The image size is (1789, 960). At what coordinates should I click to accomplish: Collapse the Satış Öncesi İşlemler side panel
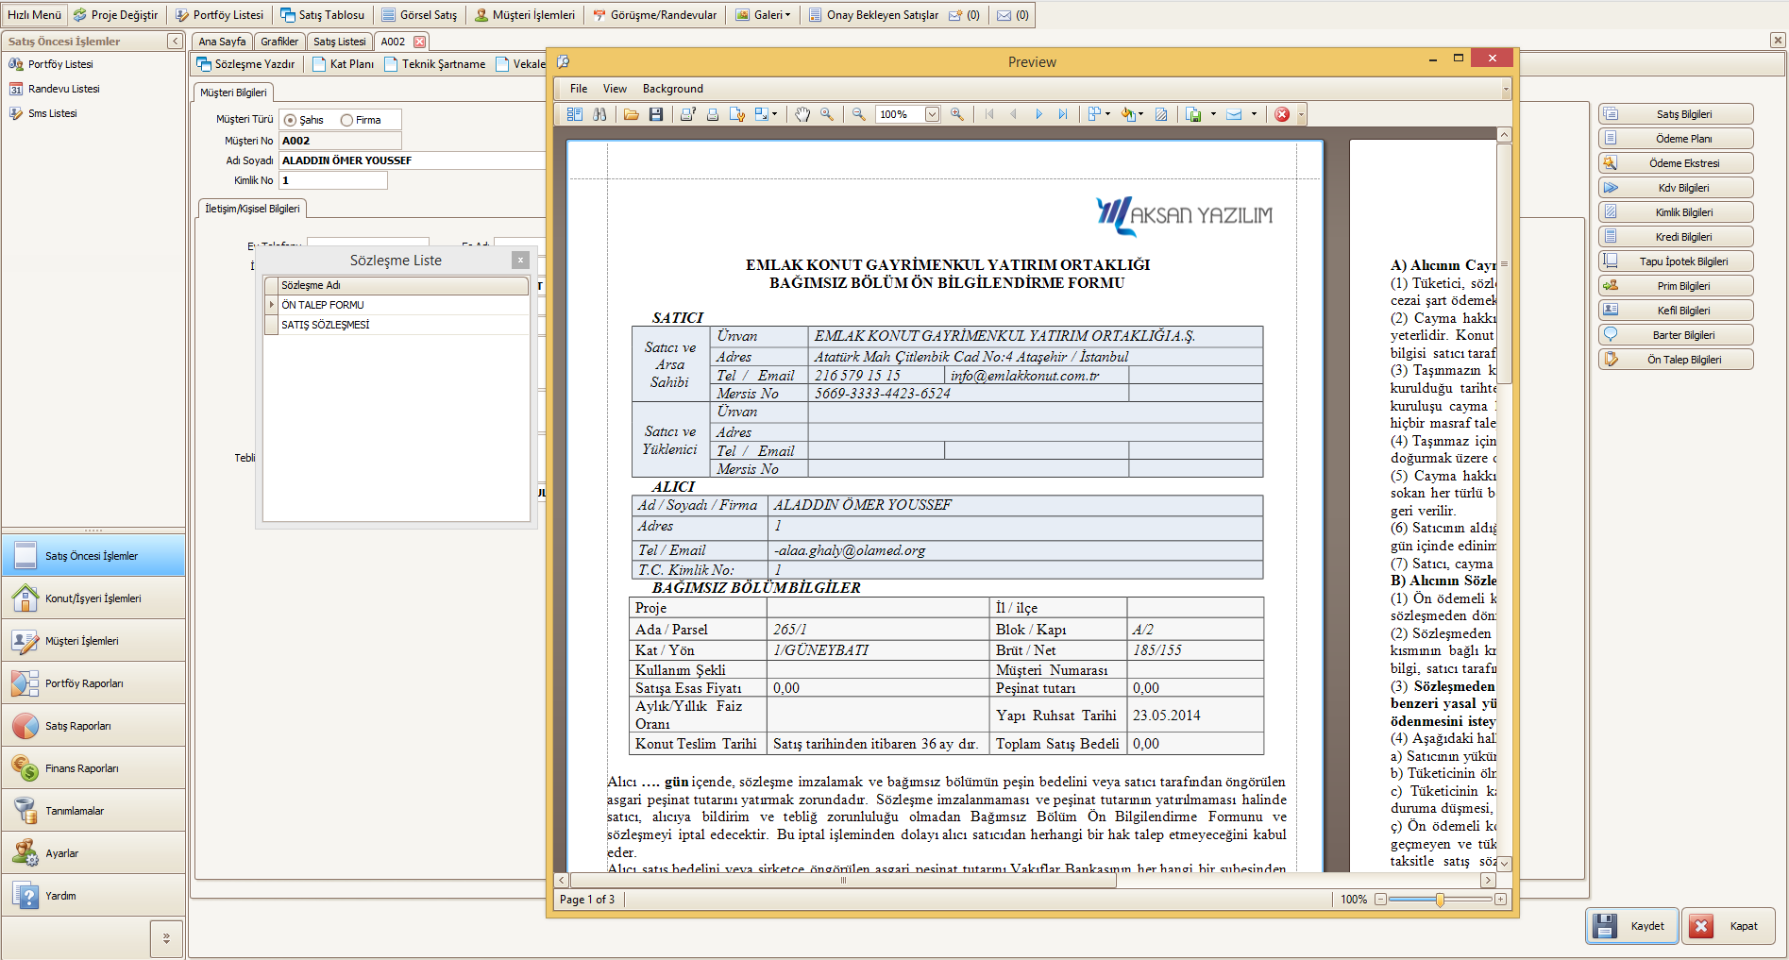[x=175, y=42]
